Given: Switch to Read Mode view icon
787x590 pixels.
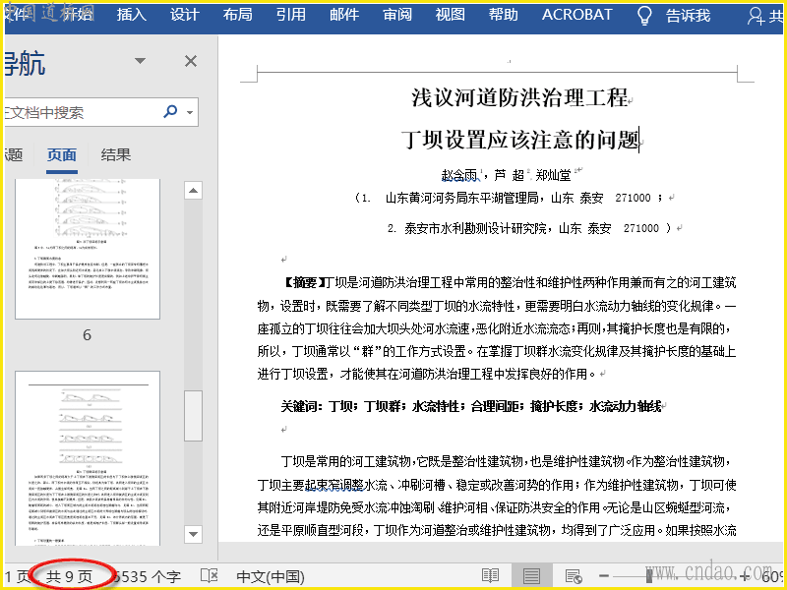Looking at the screenshot, I should click(490, 575).
